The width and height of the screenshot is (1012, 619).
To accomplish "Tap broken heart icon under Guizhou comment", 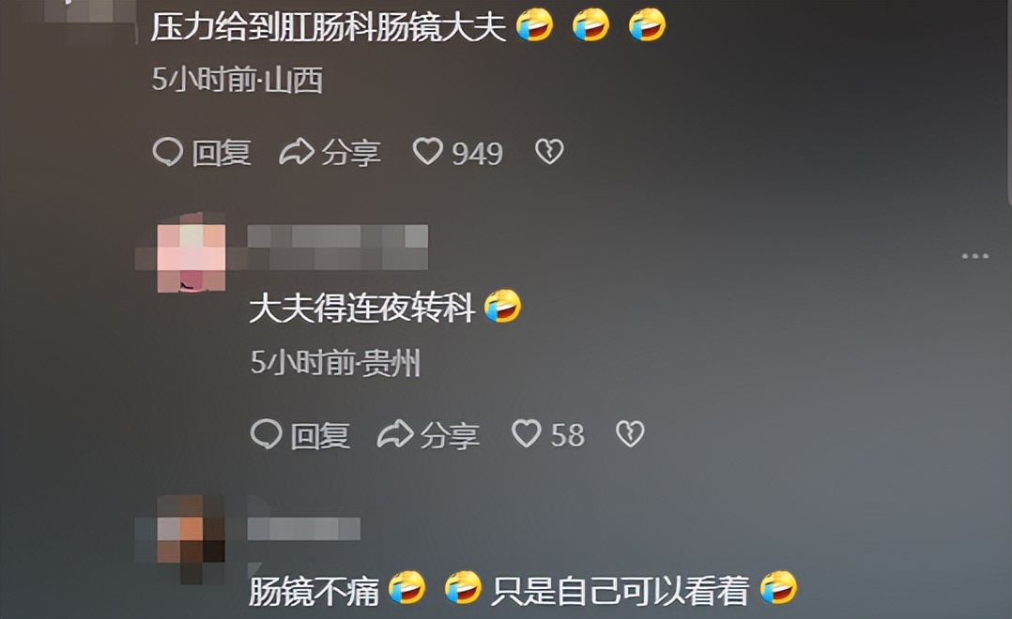I will [x=630, y=433].
